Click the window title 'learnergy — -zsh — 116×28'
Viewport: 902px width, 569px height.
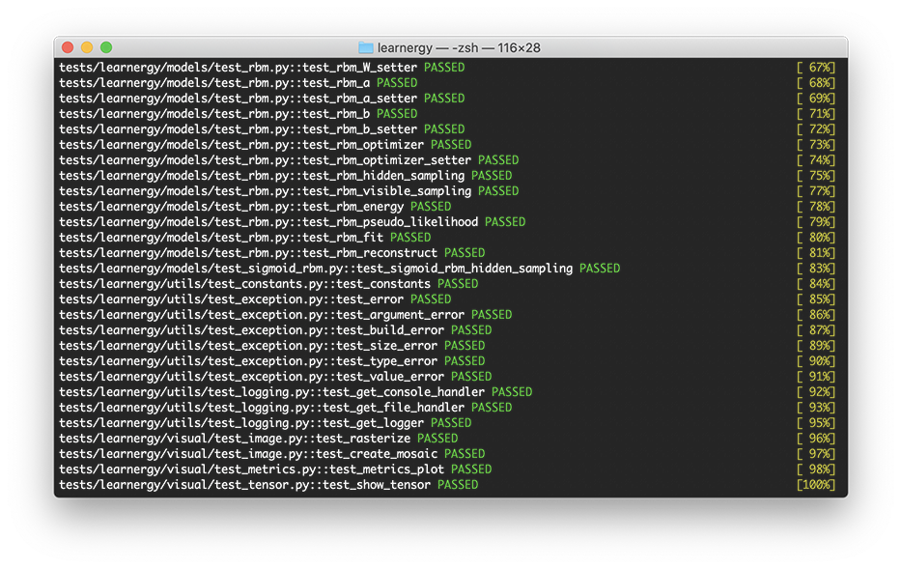click(x=459, y=47)
